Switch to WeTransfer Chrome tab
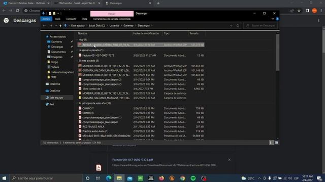This screenshot has width=325, height=182. pos(77,4)
